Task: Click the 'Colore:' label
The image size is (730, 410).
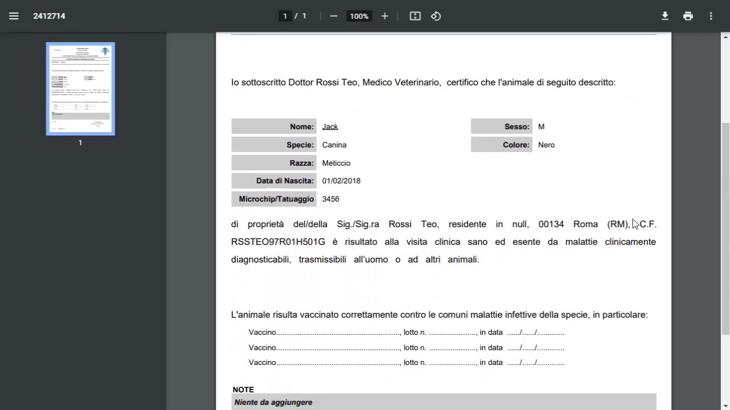Action: (501, 145)
